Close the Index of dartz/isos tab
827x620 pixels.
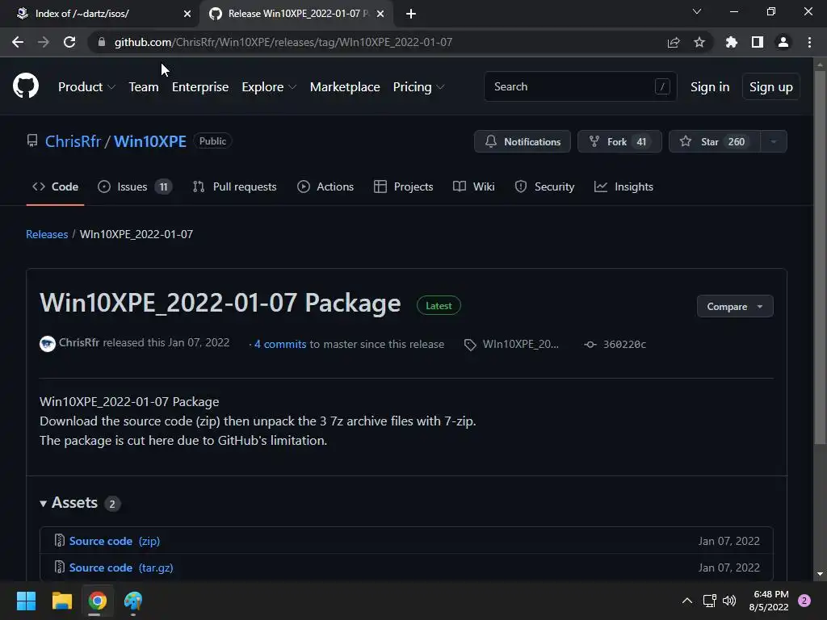point(187,14)
